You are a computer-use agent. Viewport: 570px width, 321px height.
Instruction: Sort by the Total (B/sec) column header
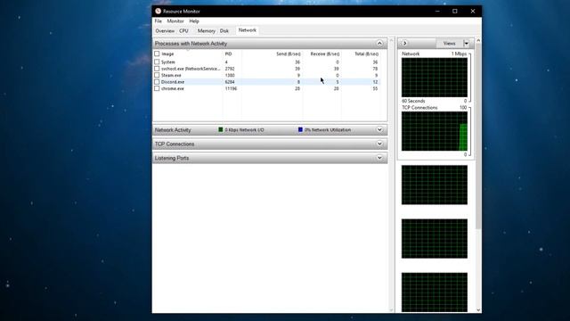366,53
